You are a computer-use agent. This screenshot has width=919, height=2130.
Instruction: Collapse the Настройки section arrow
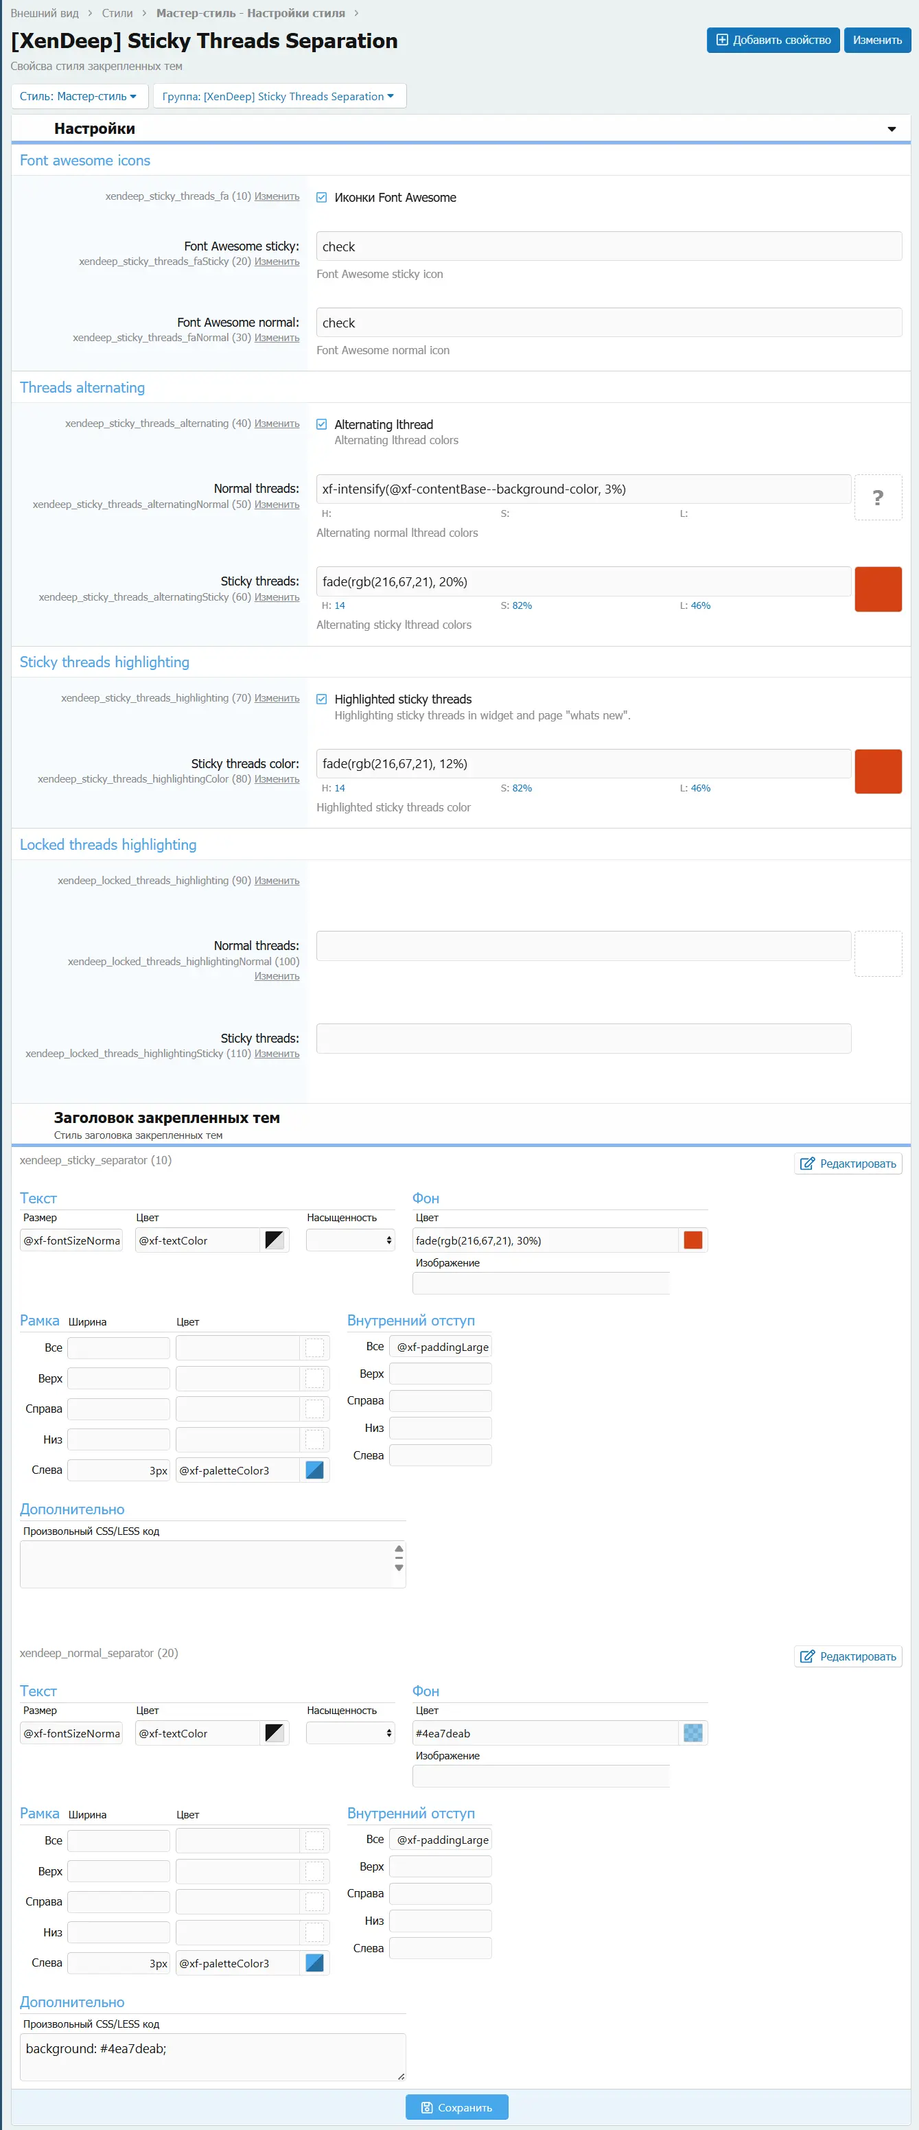(891, 129)
